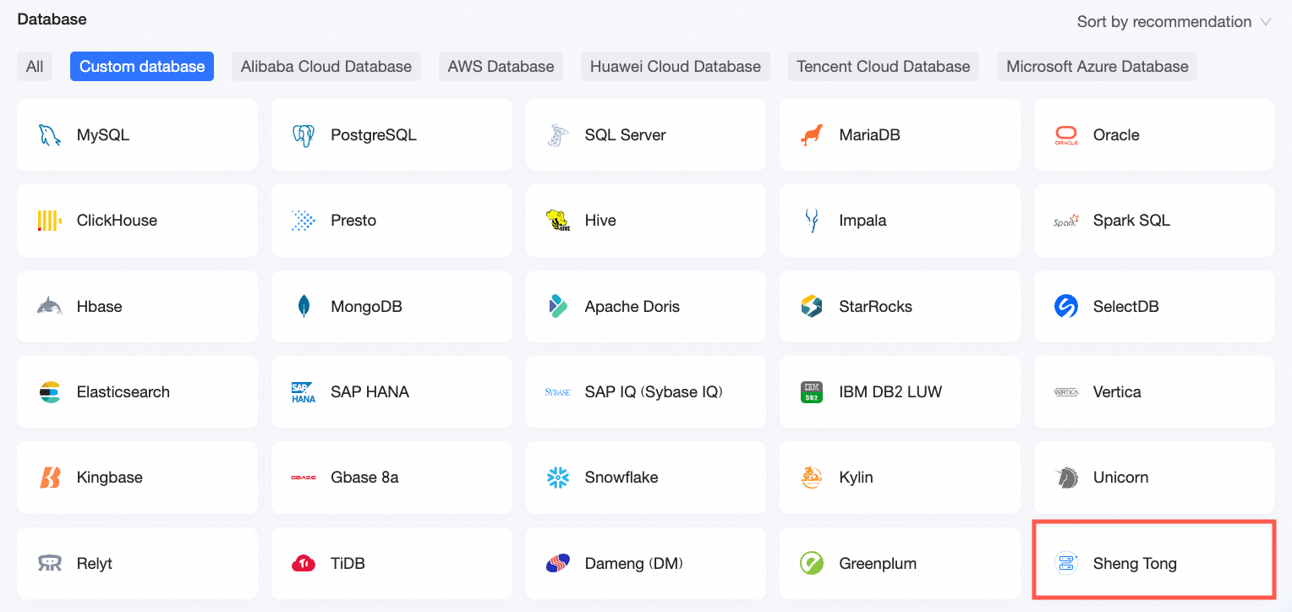1292x612 pixels.
Task: Click the SQL Server logo icon
Action: click(x=558, y=135)
